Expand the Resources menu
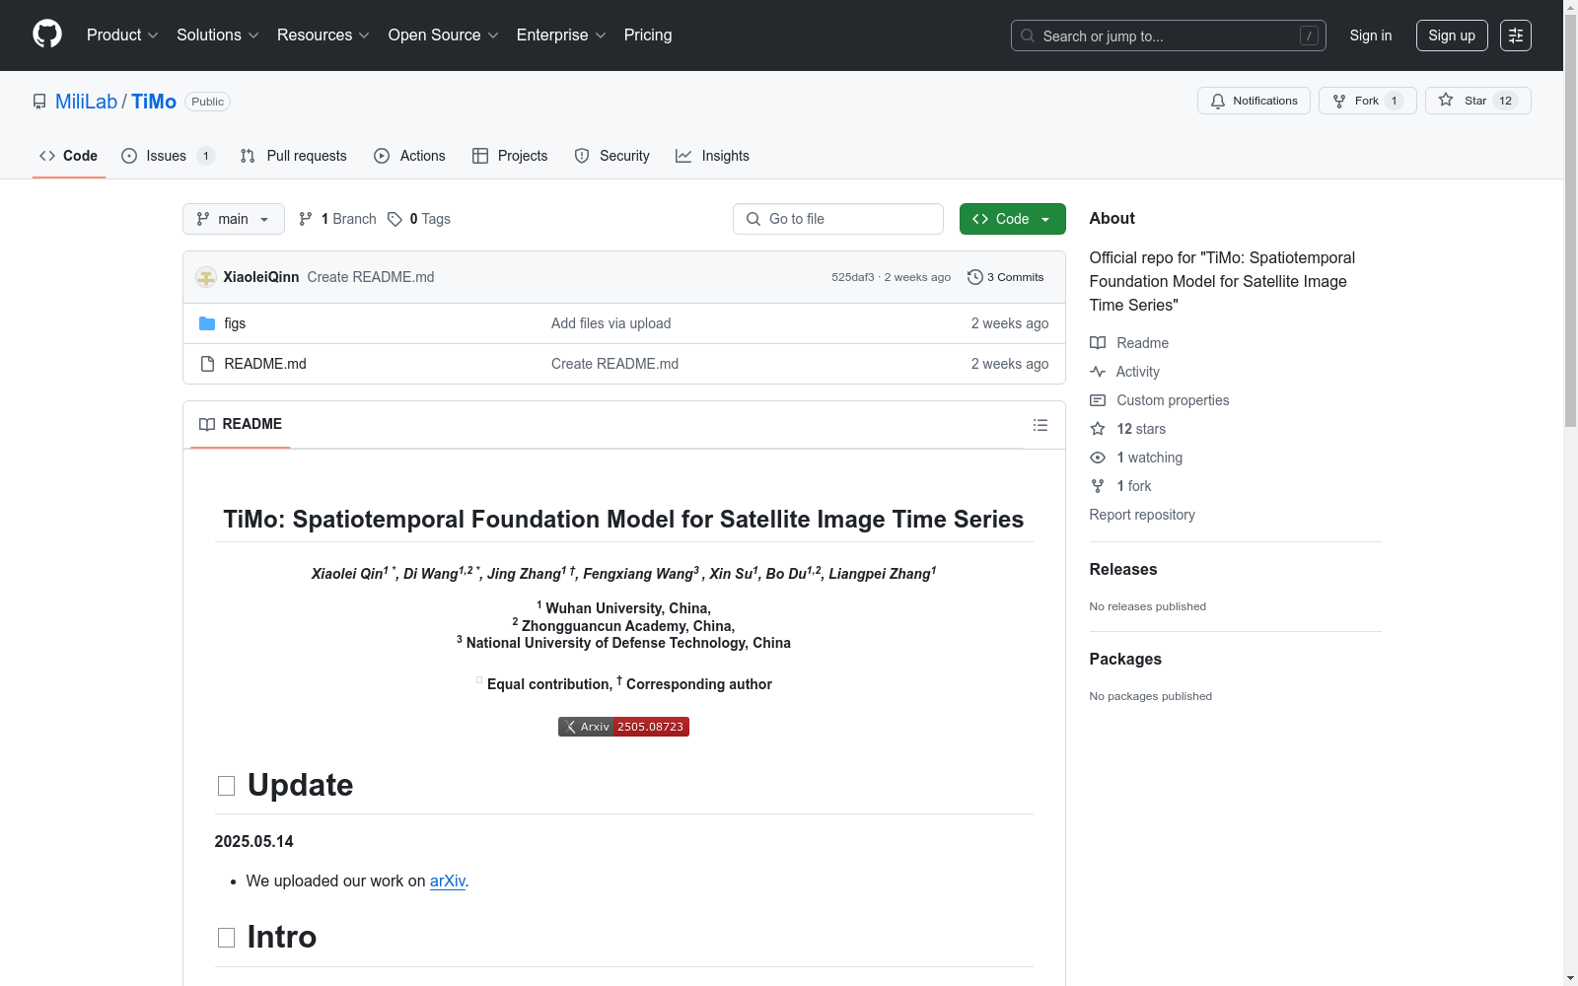Screen dimensions: 1578x986 click(323, 35)
